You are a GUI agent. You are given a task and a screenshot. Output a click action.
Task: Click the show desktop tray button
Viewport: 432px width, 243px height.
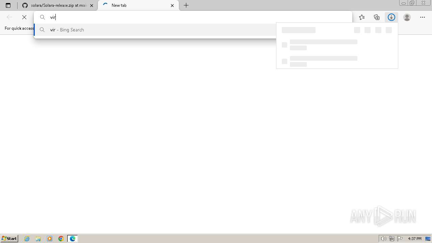point(428,239)
